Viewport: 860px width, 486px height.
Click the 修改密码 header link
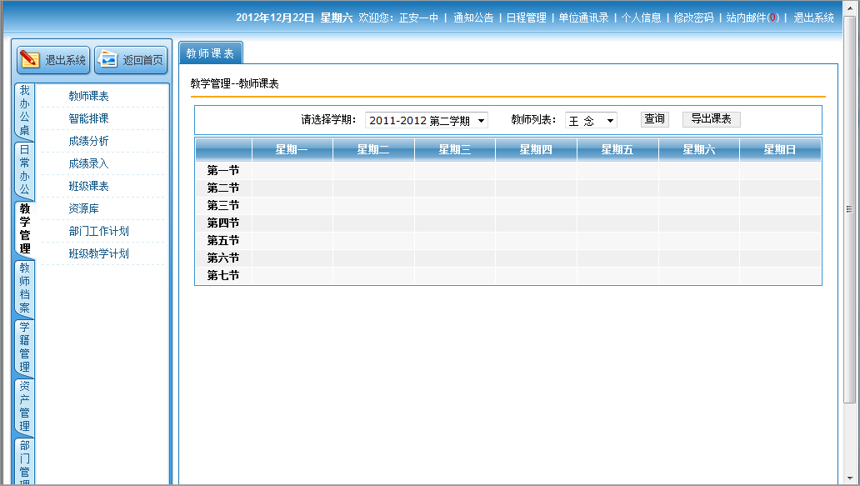click(x=693, y=18)
